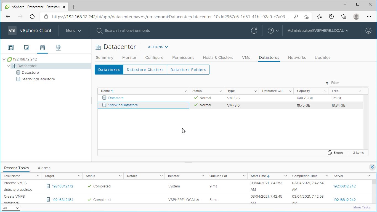Image resolution: width=377 pixels, height=212 pixels.
Task: Open browser profile avatar
Action: [356, 17]
